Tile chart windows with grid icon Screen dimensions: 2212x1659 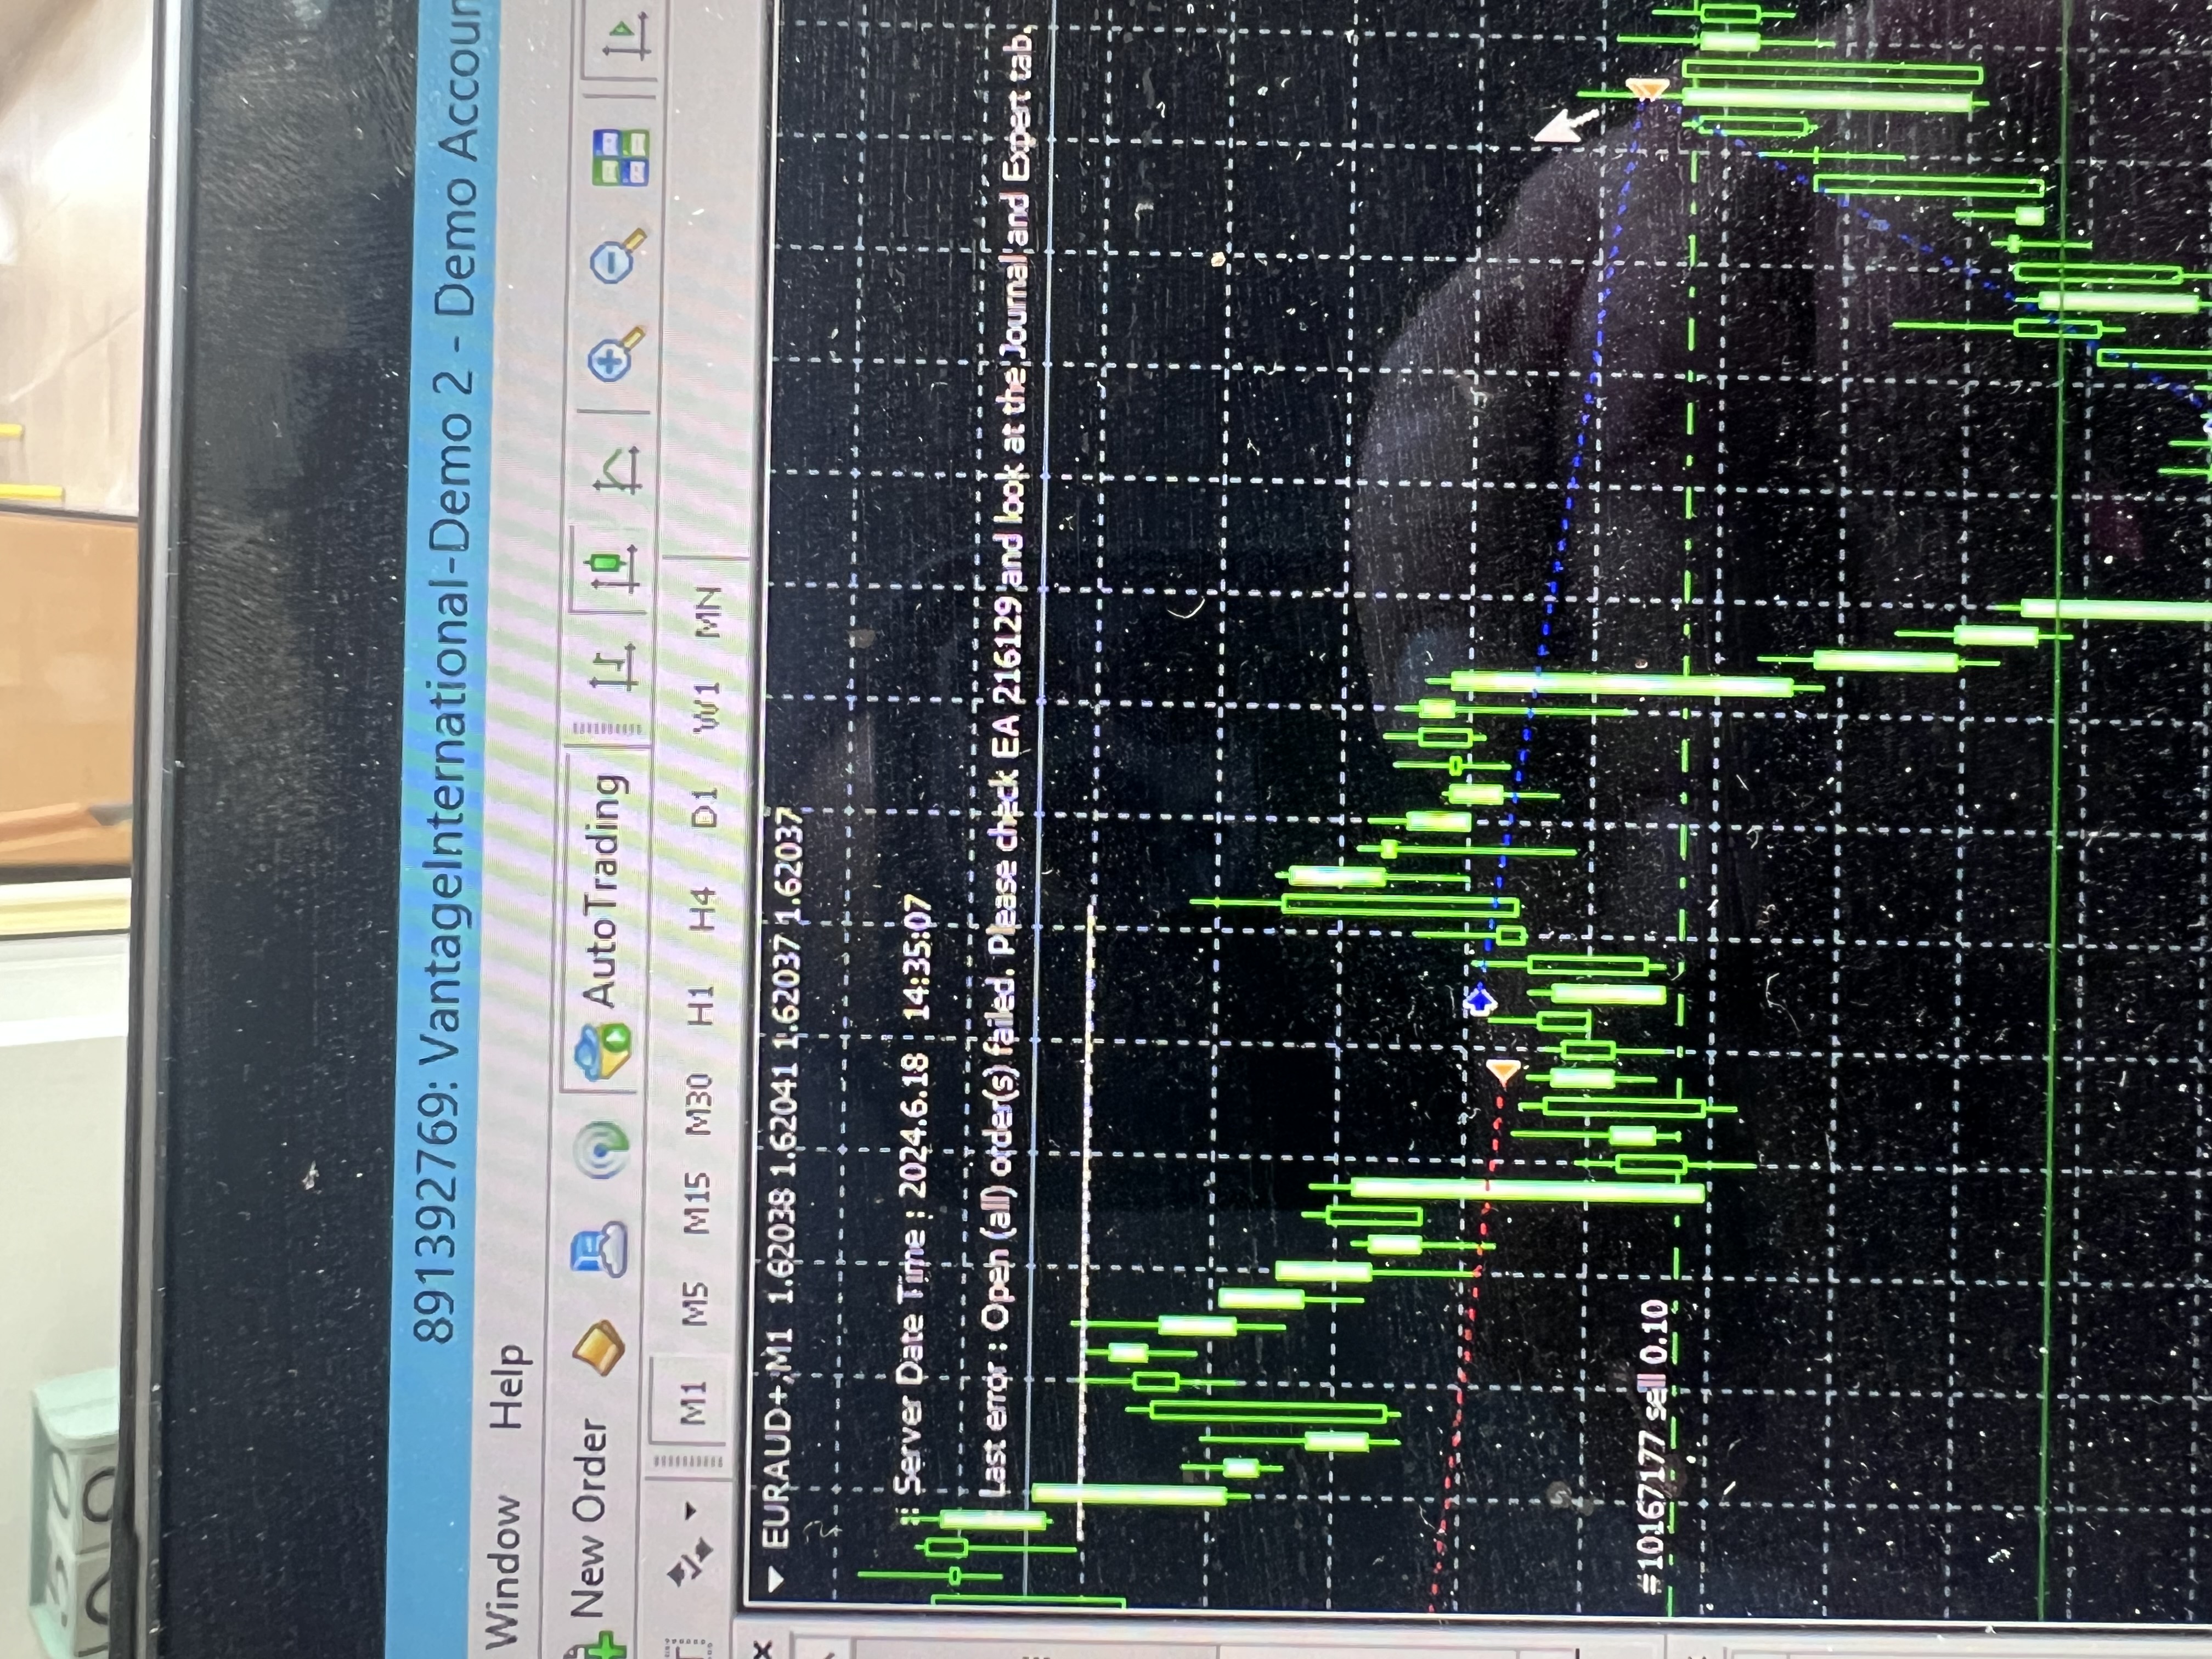621,156
